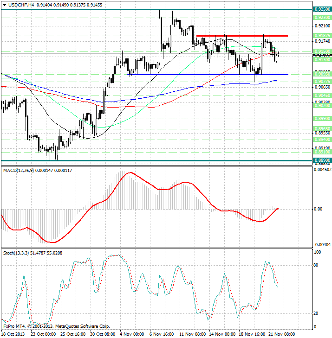The width and height of the screenshot is (332, 338).
Task: Click the 0.89650 price level label
Action: (322, 129)
